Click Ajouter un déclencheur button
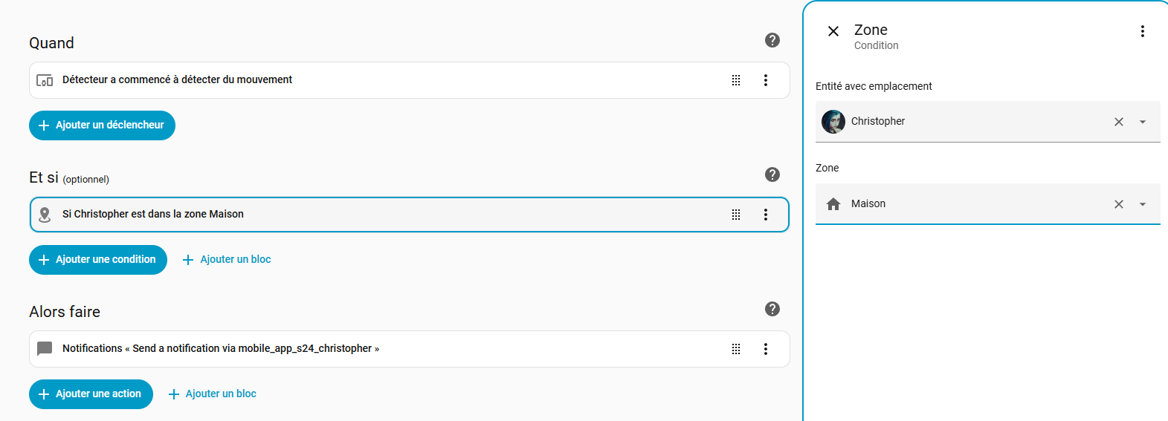Viewport: 1168px width, 421px height. pos(102,125)
